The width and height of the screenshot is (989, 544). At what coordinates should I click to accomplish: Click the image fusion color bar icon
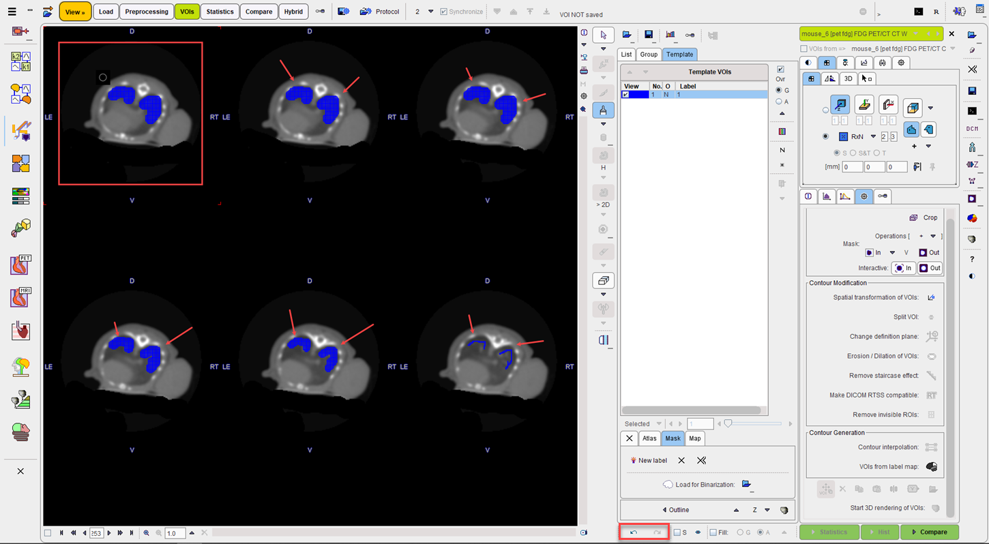coord(20,196)
